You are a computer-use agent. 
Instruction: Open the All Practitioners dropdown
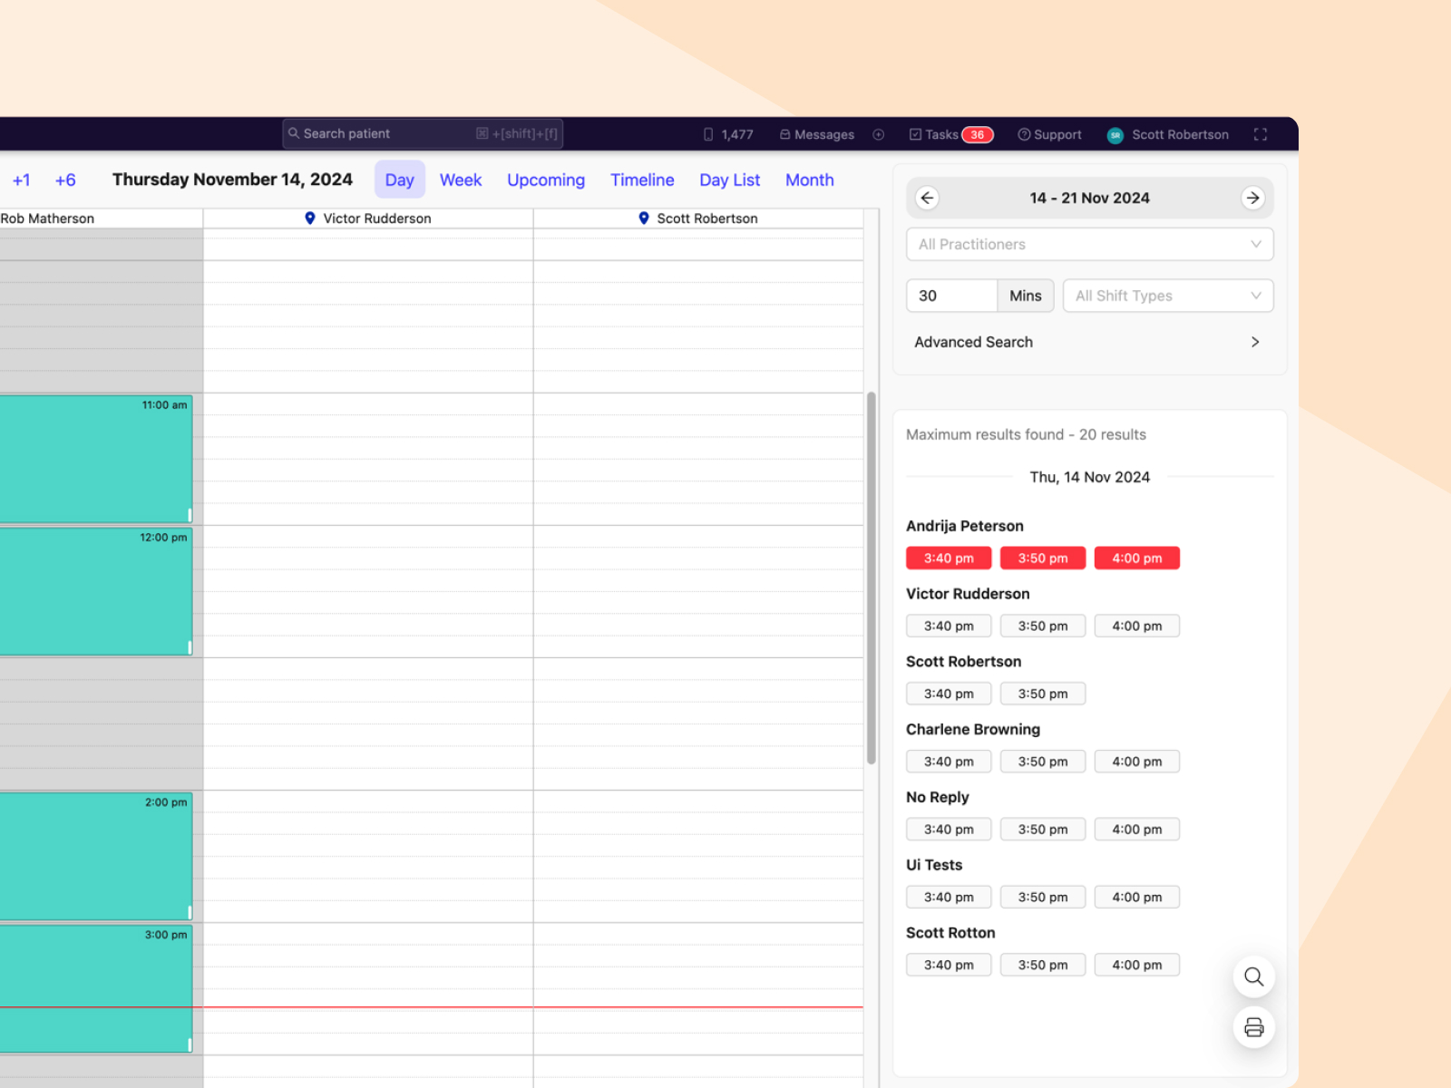click(1090, 244)
